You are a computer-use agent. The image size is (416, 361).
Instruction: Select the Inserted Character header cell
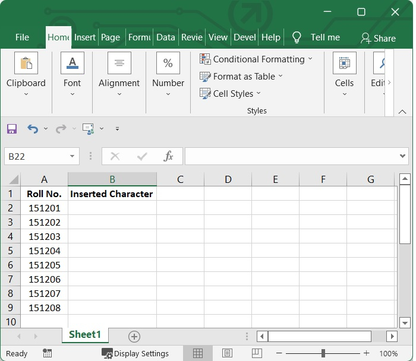coord(112,194)
